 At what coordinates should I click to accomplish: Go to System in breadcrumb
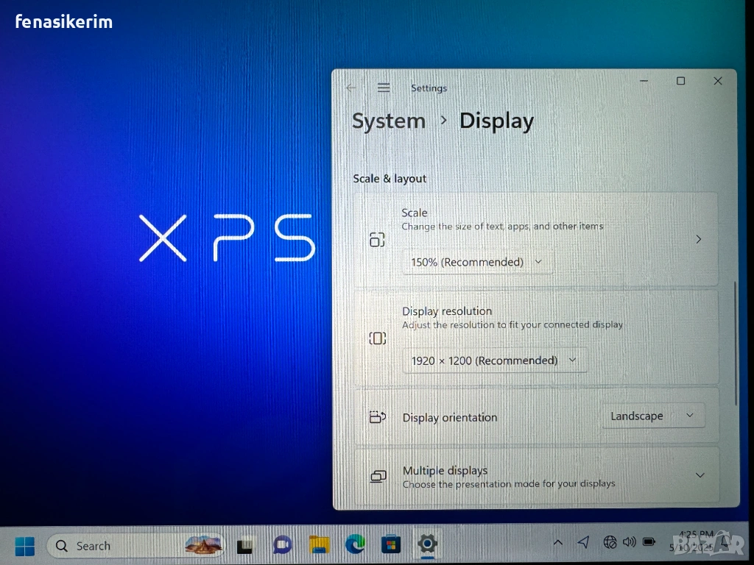388,121
